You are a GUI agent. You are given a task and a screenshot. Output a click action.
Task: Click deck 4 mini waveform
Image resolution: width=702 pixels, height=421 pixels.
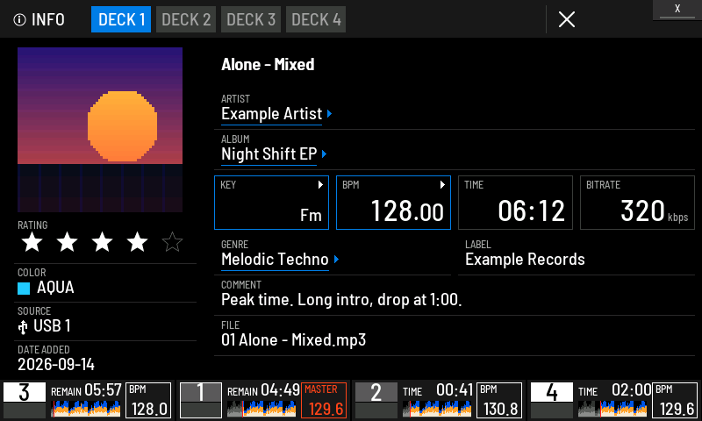[x=612, y=409]
